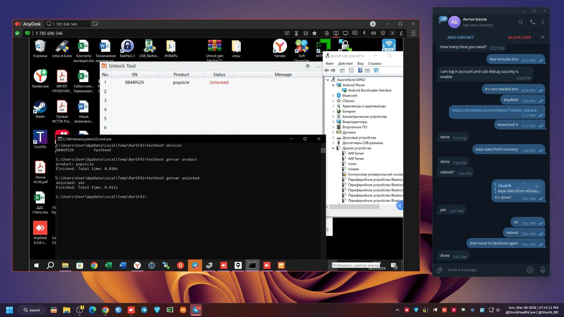
Task: Open the AnyDesk keyboard settings icon
Action: [x=374, y=33]
